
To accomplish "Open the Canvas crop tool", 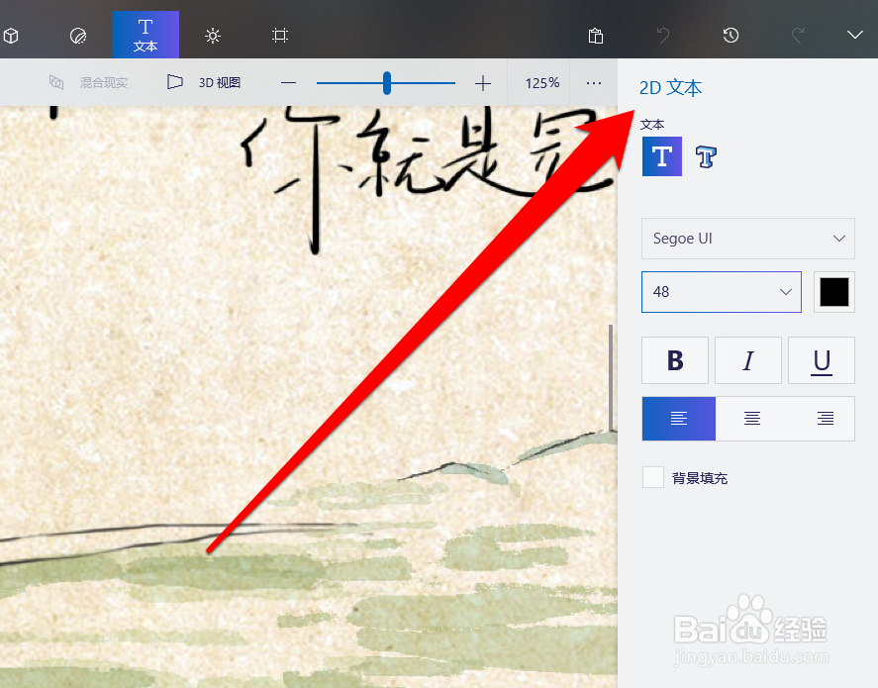I will coord(280,36).
